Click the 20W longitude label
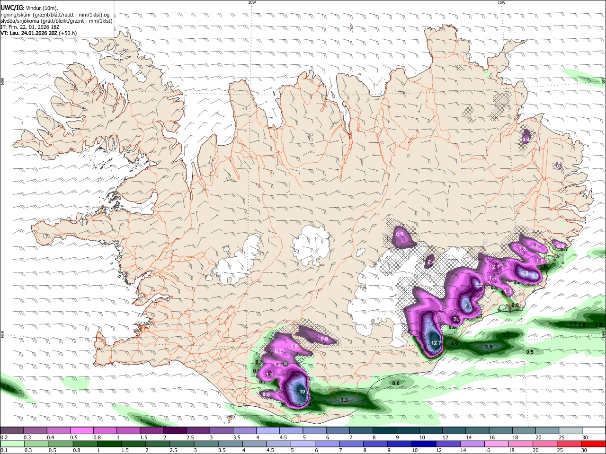The width and height of the screenshot is (606, 454). point(252,2)
